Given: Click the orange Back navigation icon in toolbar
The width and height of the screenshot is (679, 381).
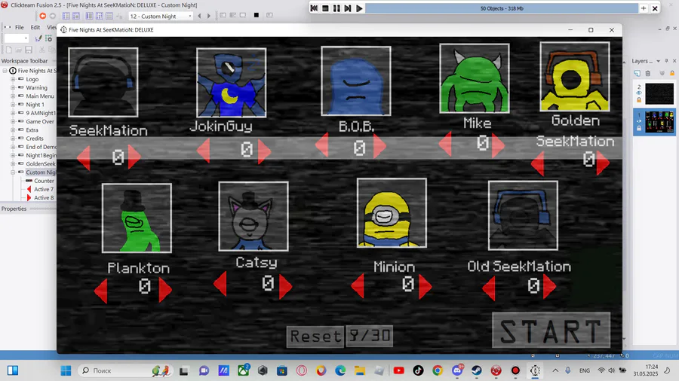Looking at the screenshot, I should coord(42,16).
